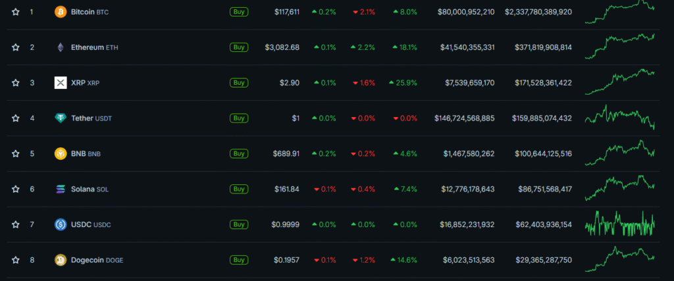Click the BNB logo icon
This screenshot has height=281, width=674.
(x=61, y=154)
